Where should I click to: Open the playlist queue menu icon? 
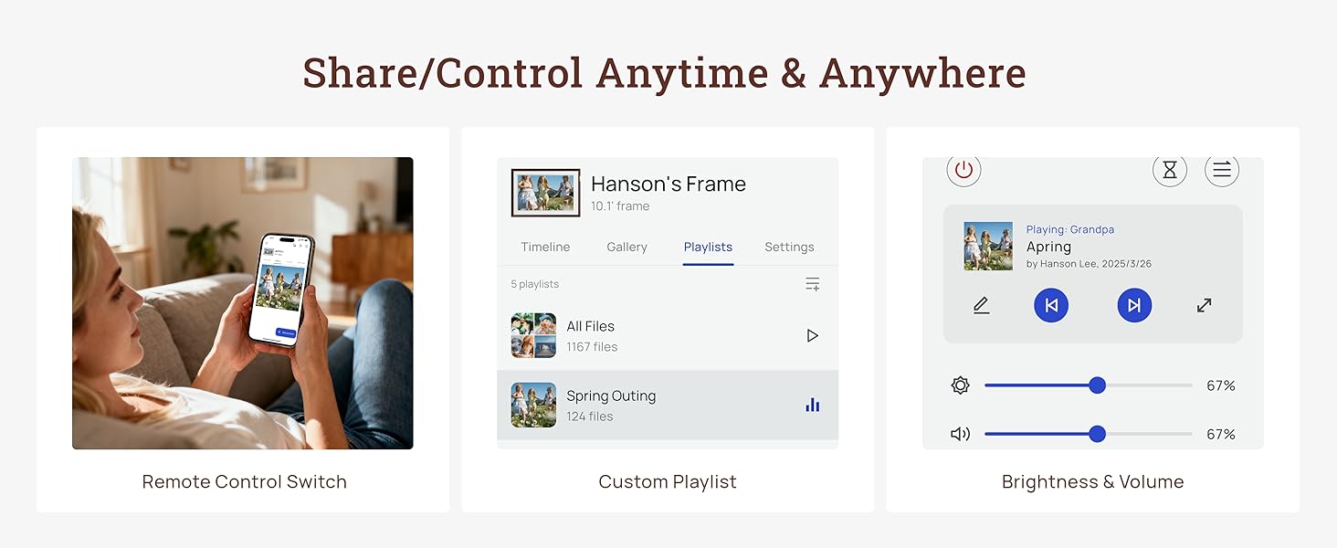(x=1222, y=170)
